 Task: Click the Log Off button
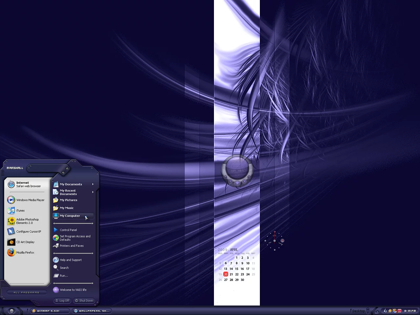(x=62, y=301)
